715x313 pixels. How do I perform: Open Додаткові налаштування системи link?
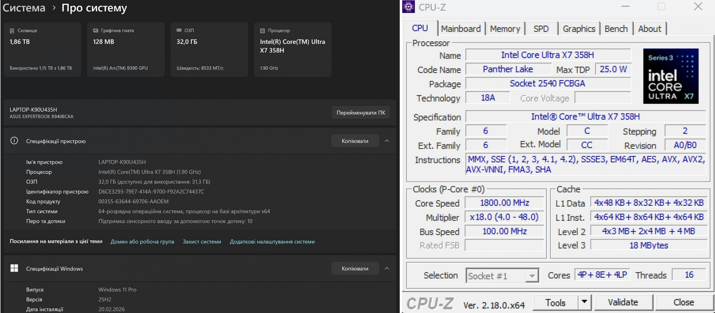point(272,242)
